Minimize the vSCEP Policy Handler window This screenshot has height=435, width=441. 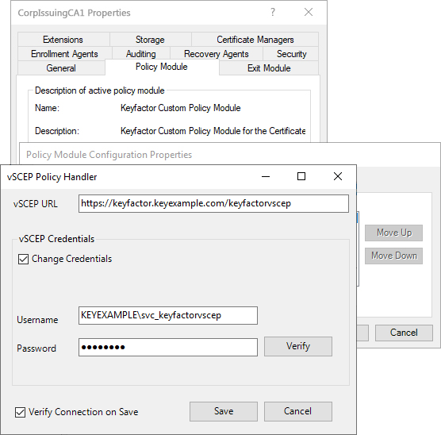(x=266, y=176)
